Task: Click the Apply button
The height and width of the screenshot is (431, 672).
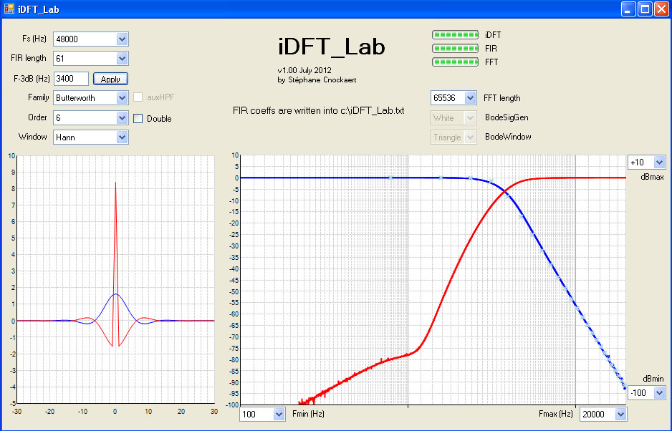Action: click(x=110, y=79)
